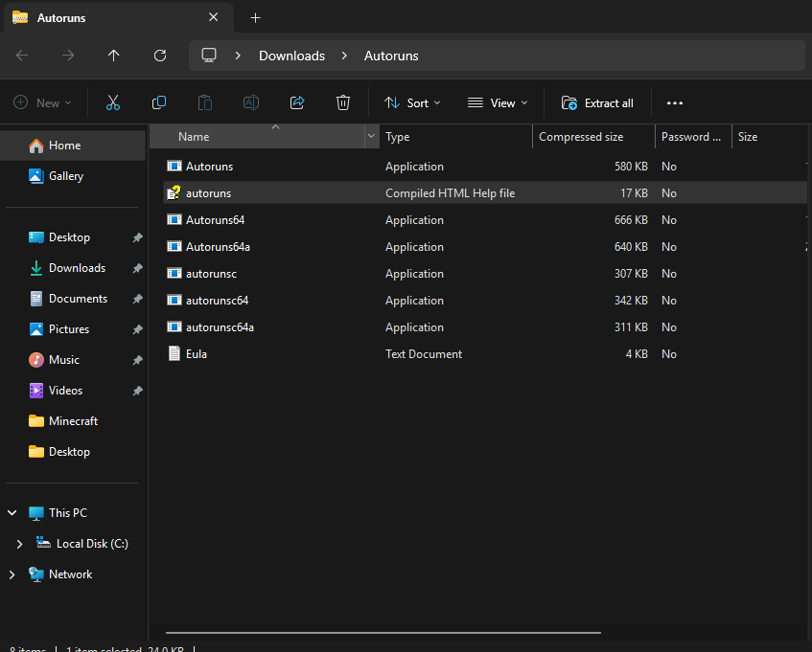Unpin Desktop using its pin icon
The height and width of the screenshot is (652, 812).
pyautogui.click(x=137, y=237)
